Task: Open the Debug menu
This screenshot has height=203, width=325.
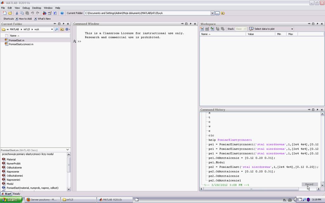Action: pos(26,8)
